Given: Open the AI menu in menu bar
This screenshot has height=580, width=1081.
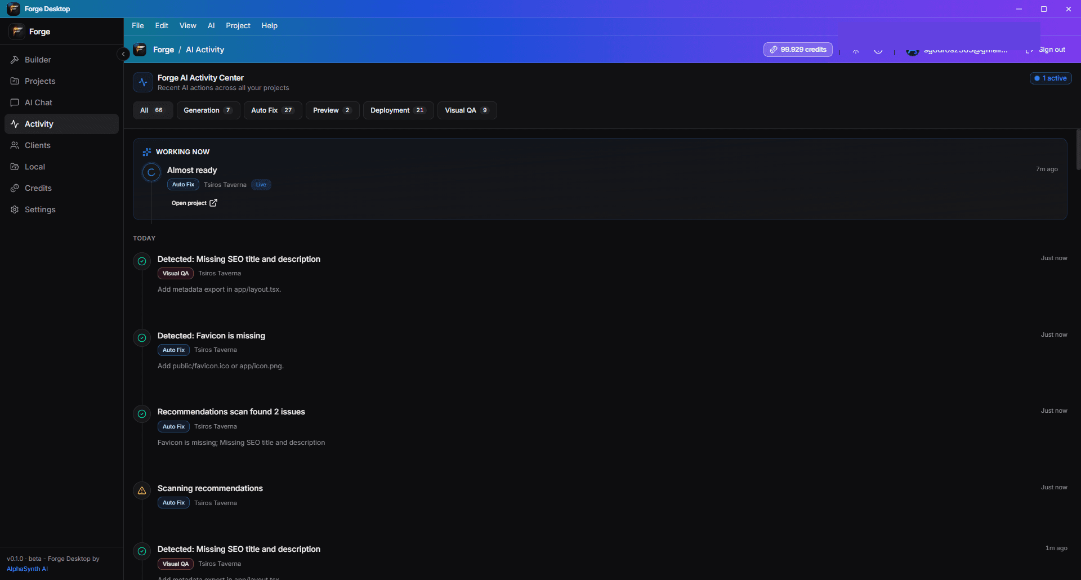Looking at the screenshot, I should (x=211, y=26).
